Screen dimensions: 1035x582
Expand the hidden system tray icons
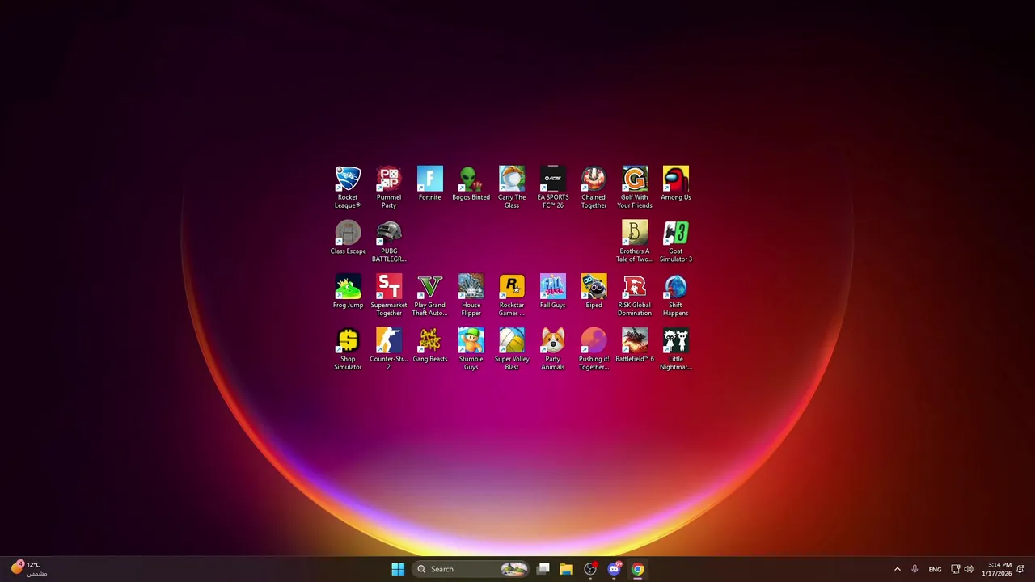click(897, 569)
